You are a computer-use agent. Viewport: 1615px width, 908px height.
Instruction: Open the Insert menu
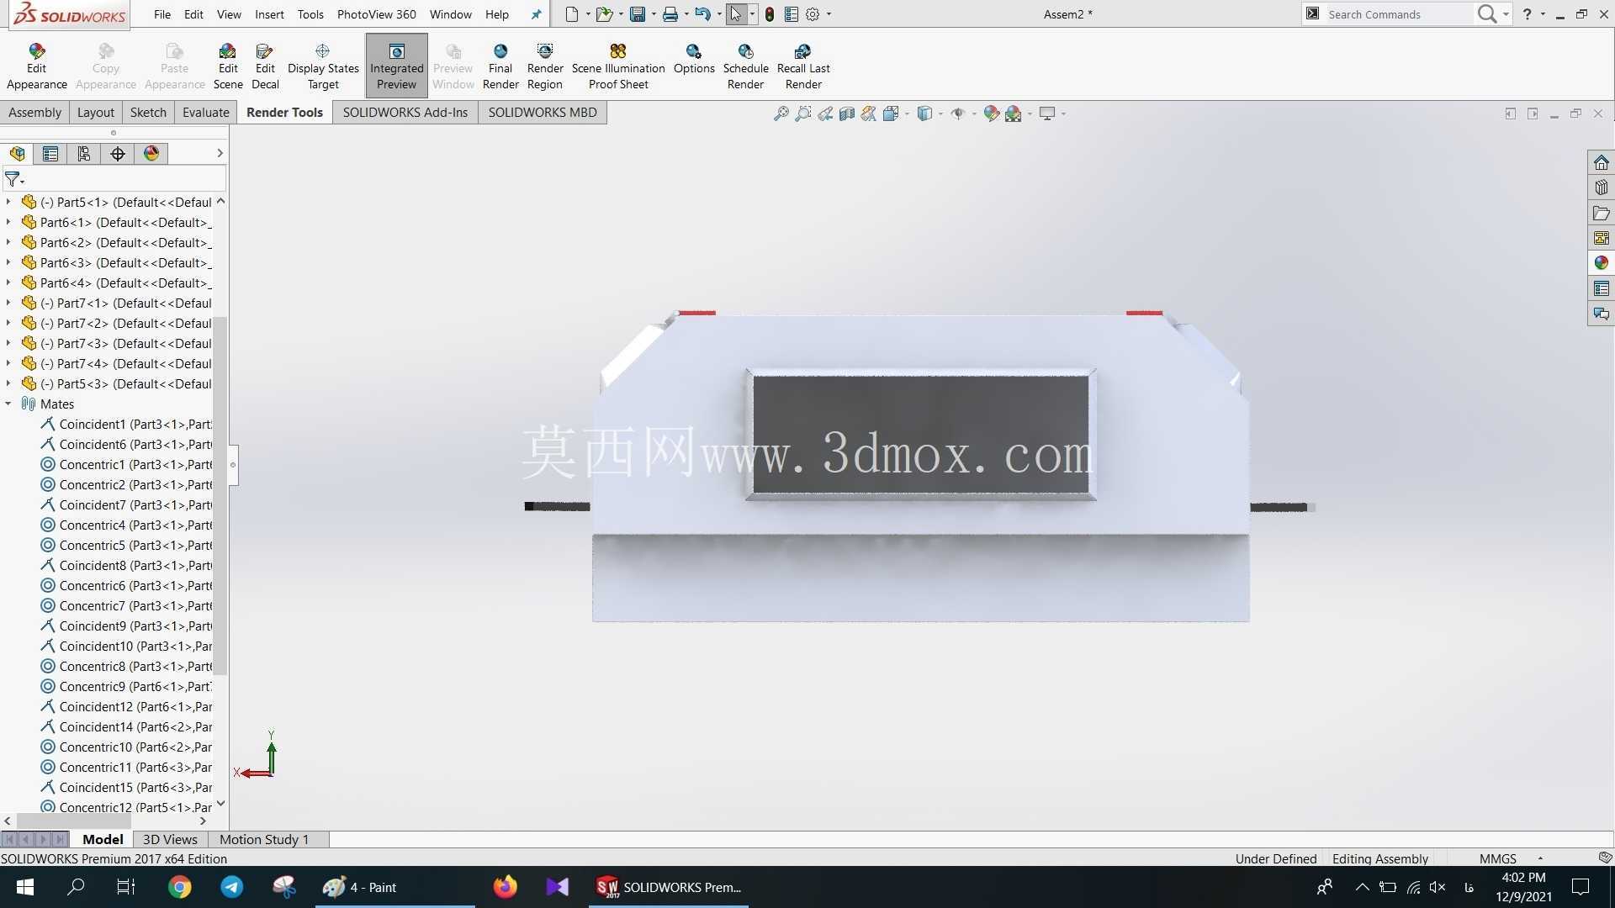coord(269,14)
